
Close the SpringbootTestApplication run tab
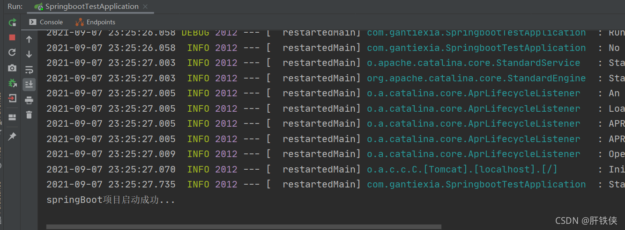[x=145, y=7]
